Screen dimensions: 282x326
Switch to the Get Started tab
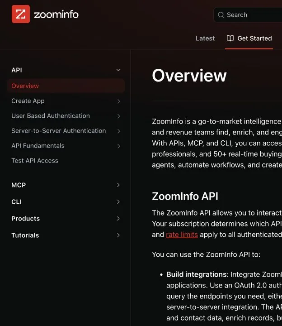pos(249,38)
